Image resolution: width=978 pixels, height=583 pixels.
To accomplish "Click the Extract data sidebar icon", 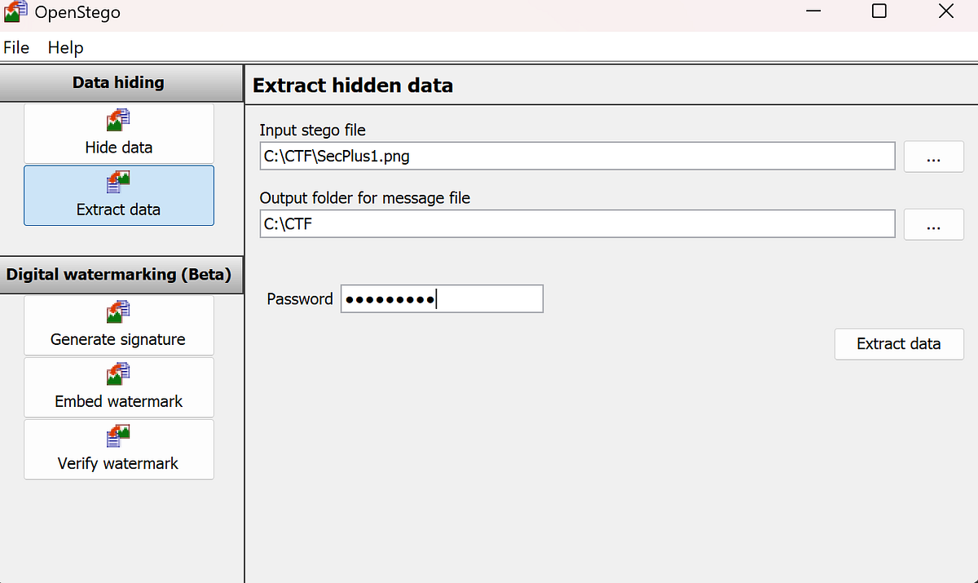I will click(119, 183).
